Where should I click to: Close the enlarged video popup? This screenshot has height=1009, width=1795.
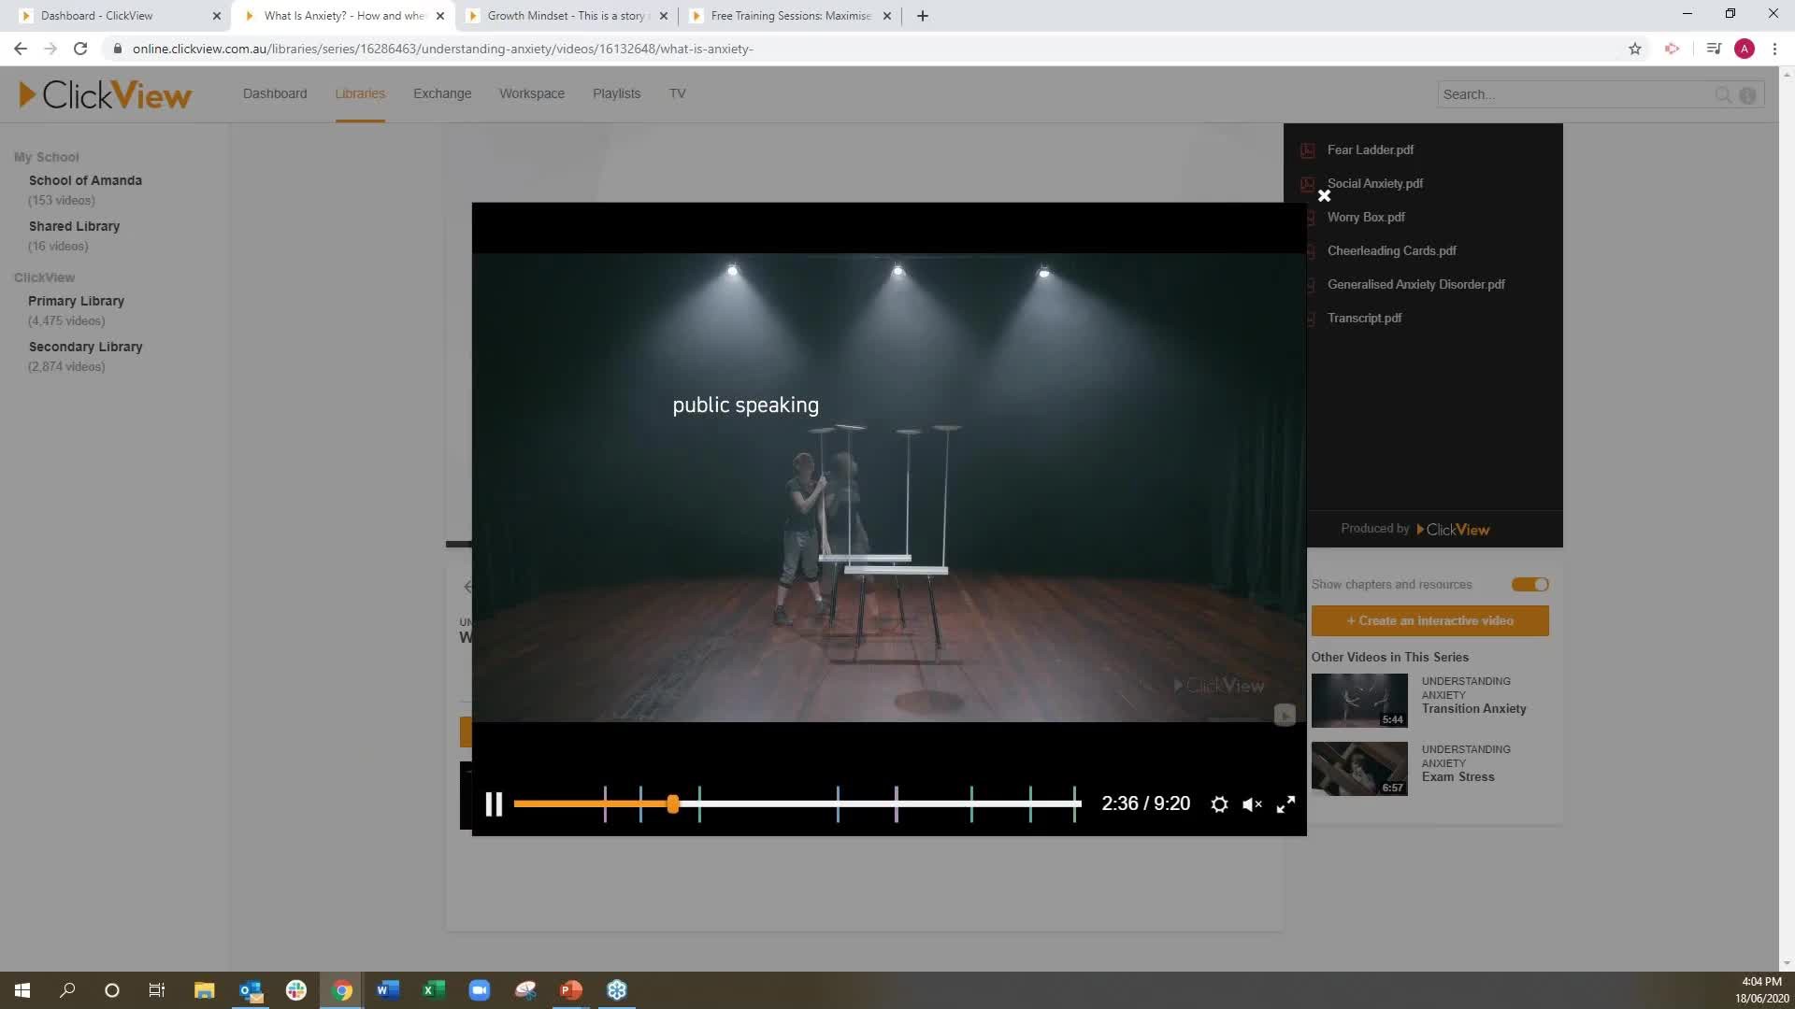(x=1324, y=196)
